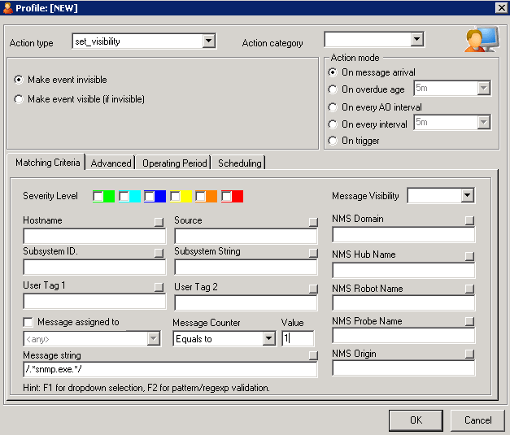510x435 pixels.
Task: Click the small button beside Subsystem String
Action: [312, 254]
